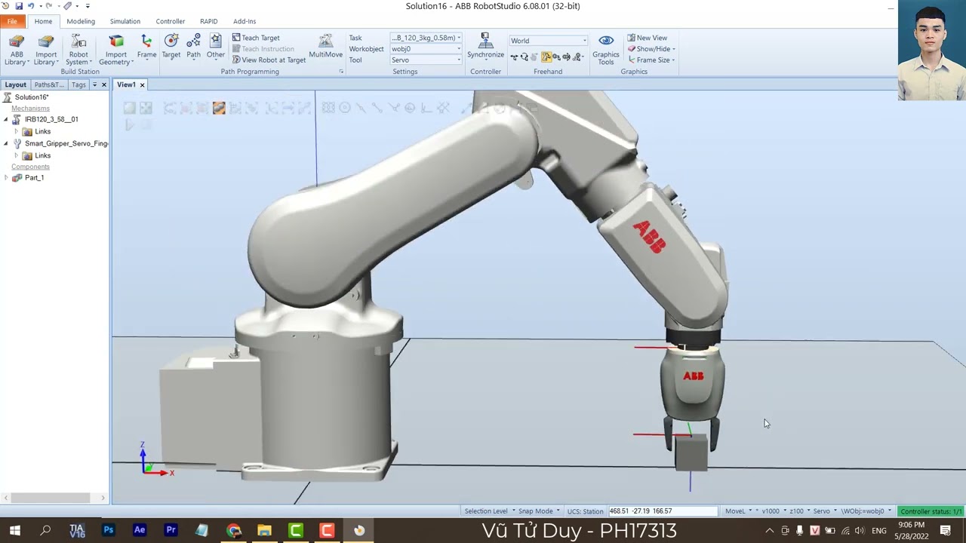This screenshot has height=543, width=966.
Task: Switch to the RAPID ribbon tab
Action: tap(209, 21)
